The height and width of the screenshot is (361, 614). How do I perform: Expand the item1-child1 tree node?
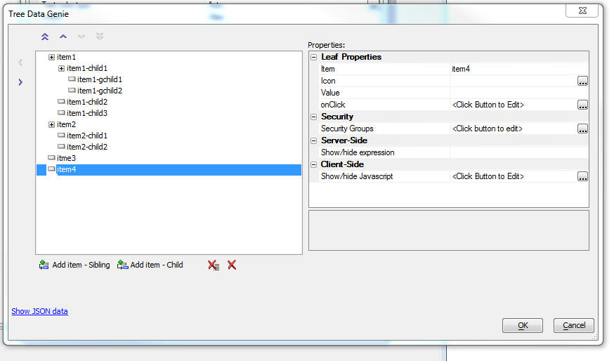click(x=61, y=69)
